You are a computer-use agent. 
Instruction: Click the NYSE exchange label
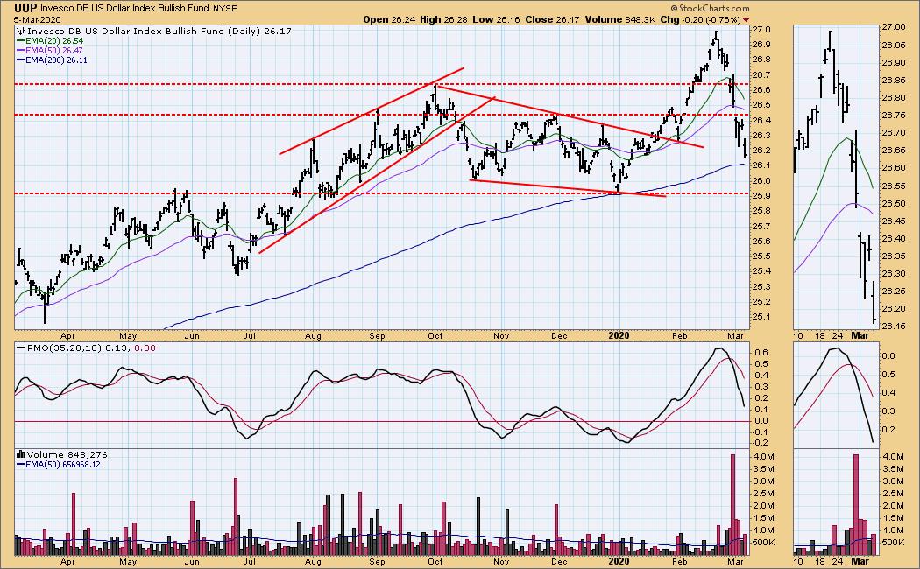[224, 9]
